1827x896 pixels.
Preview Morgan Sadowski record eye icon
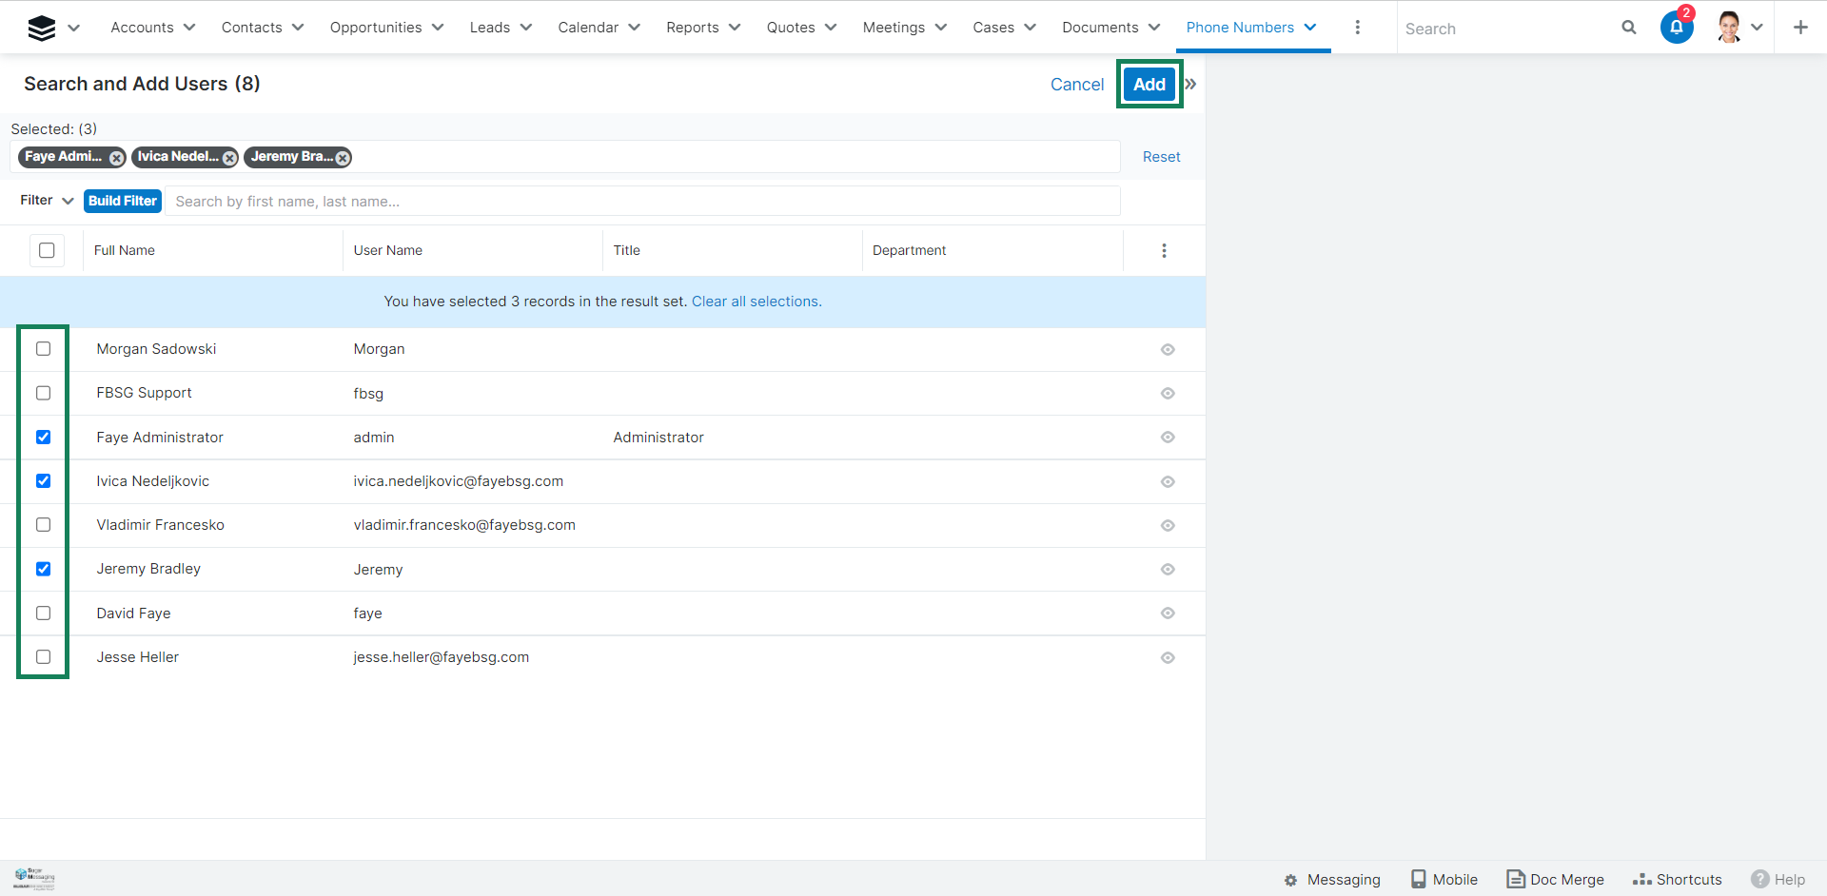[1167, 350]
